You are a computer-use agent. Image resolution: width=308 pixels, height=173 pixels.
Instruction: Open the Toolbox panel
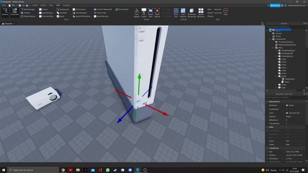click(26, 13)
